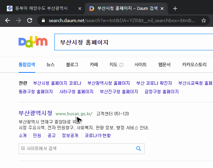Click related search 금정구청 홈페이지
This screenshot has width=213, height=168.
[162, 92]
